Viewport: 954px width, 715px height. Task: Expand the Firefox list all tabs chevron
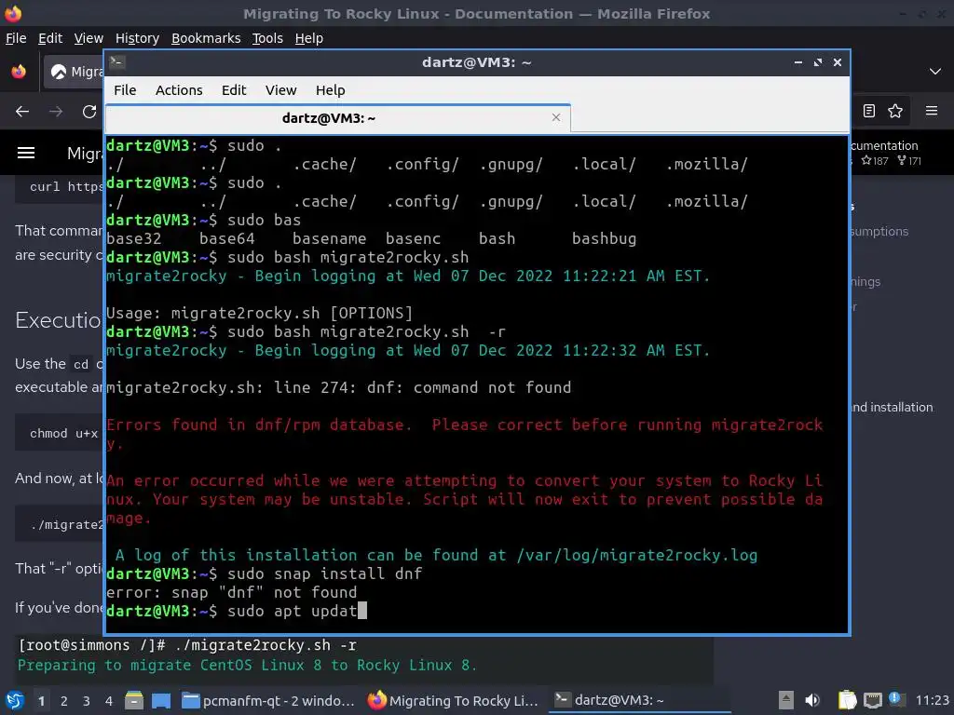(x=935, y=72)
